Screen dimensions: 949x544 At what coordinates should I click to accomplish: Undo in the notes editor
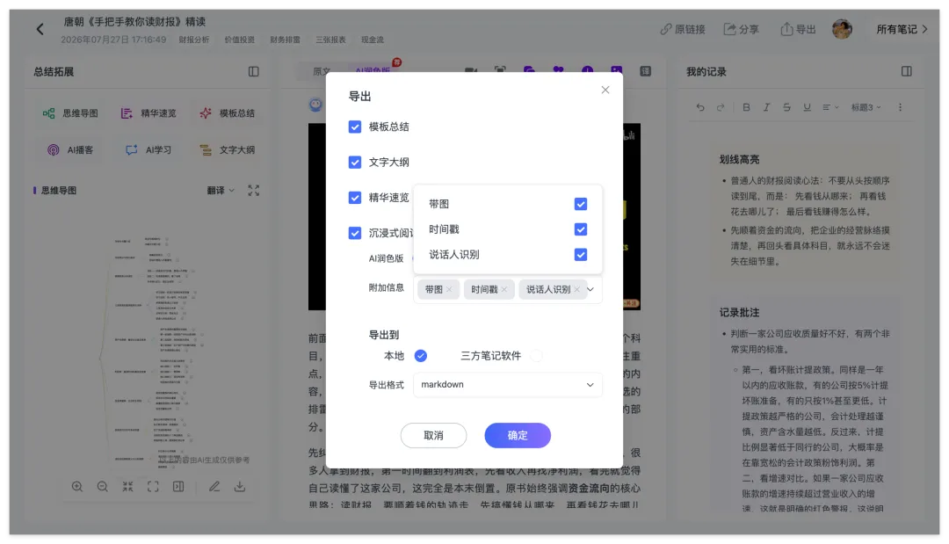pyautogui.click(x=700, y=107)
